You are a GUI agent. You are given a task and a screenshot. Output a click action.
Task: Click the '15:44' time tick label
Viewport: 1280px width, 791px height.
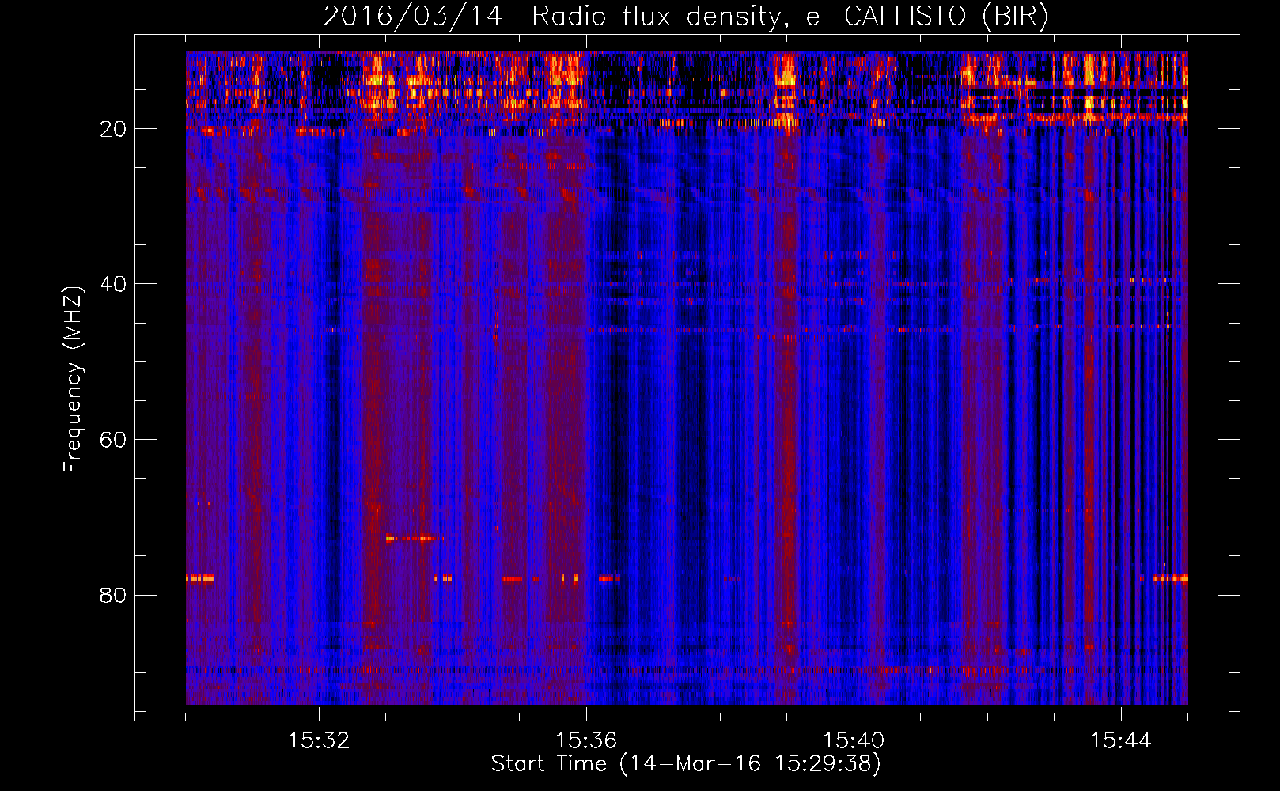[x=1121, y=741]
